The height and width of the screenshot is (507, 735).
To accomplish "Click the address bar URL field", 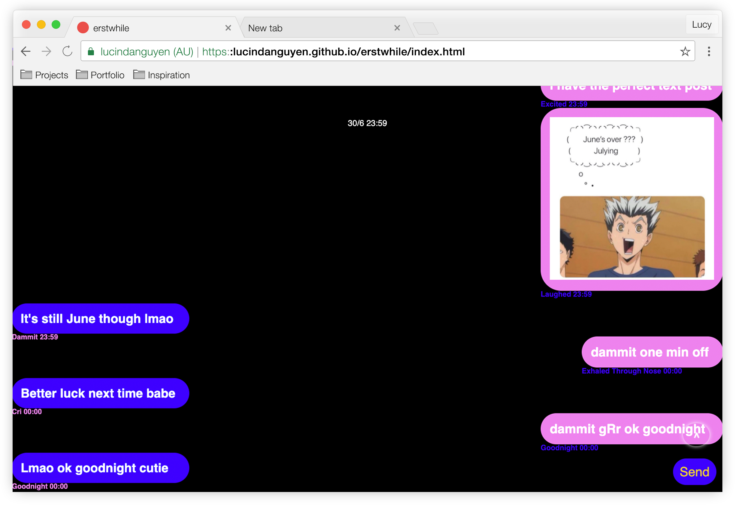I will [387, 51].
